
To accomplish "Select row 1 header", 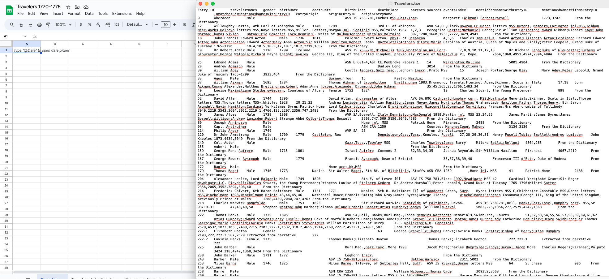I will point(6,50).
